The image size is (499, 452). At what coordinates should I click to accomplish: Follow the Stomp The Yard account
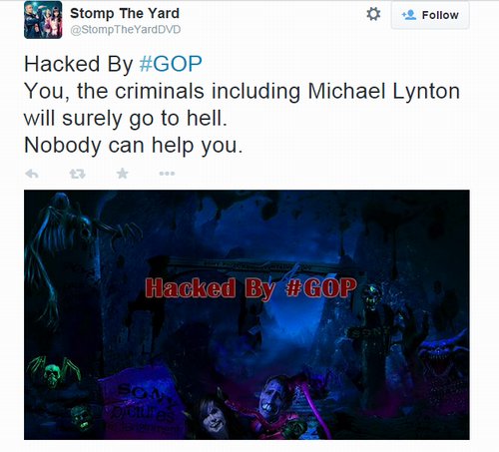tap(430, 15)
